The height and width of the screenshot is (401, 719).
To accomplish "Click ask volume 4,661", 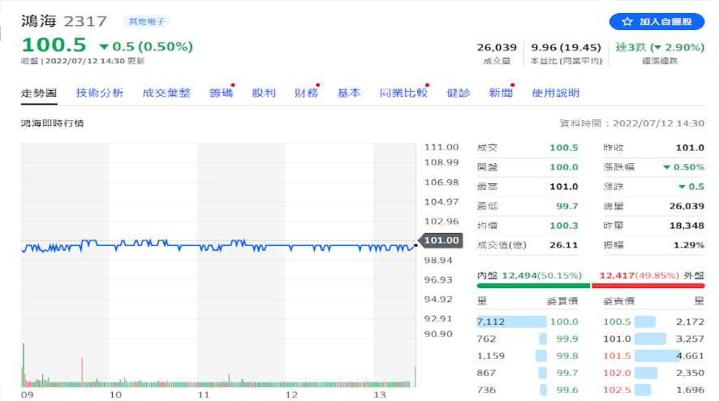I will pyautogui.click(x=690, y=356).
